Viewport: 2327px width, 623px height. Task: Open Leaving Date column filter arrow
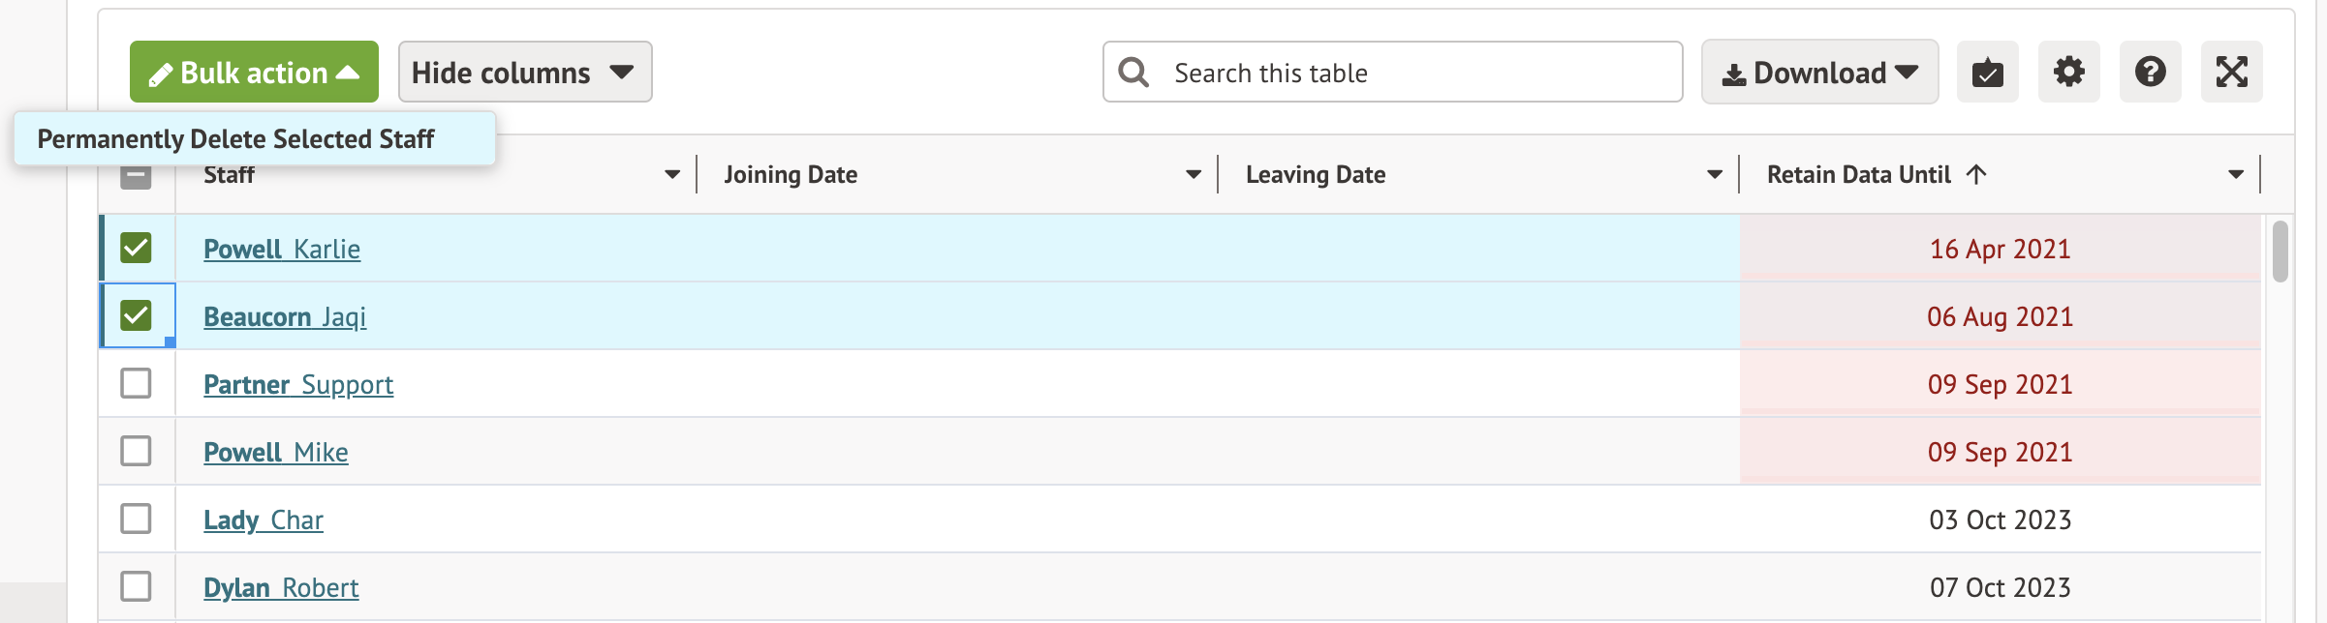click(x=1714, y=175)
